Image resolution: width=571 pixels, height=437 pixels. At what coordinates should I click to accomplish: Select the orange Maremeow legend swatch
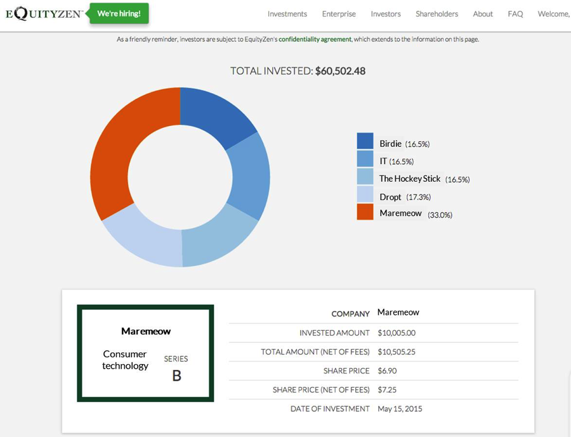pyautogui.click(x=365, y=212)
